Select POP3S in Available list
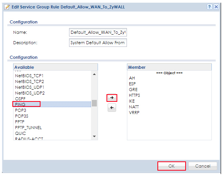The width and height of the screenshot is (223, 176). (52, 116)
